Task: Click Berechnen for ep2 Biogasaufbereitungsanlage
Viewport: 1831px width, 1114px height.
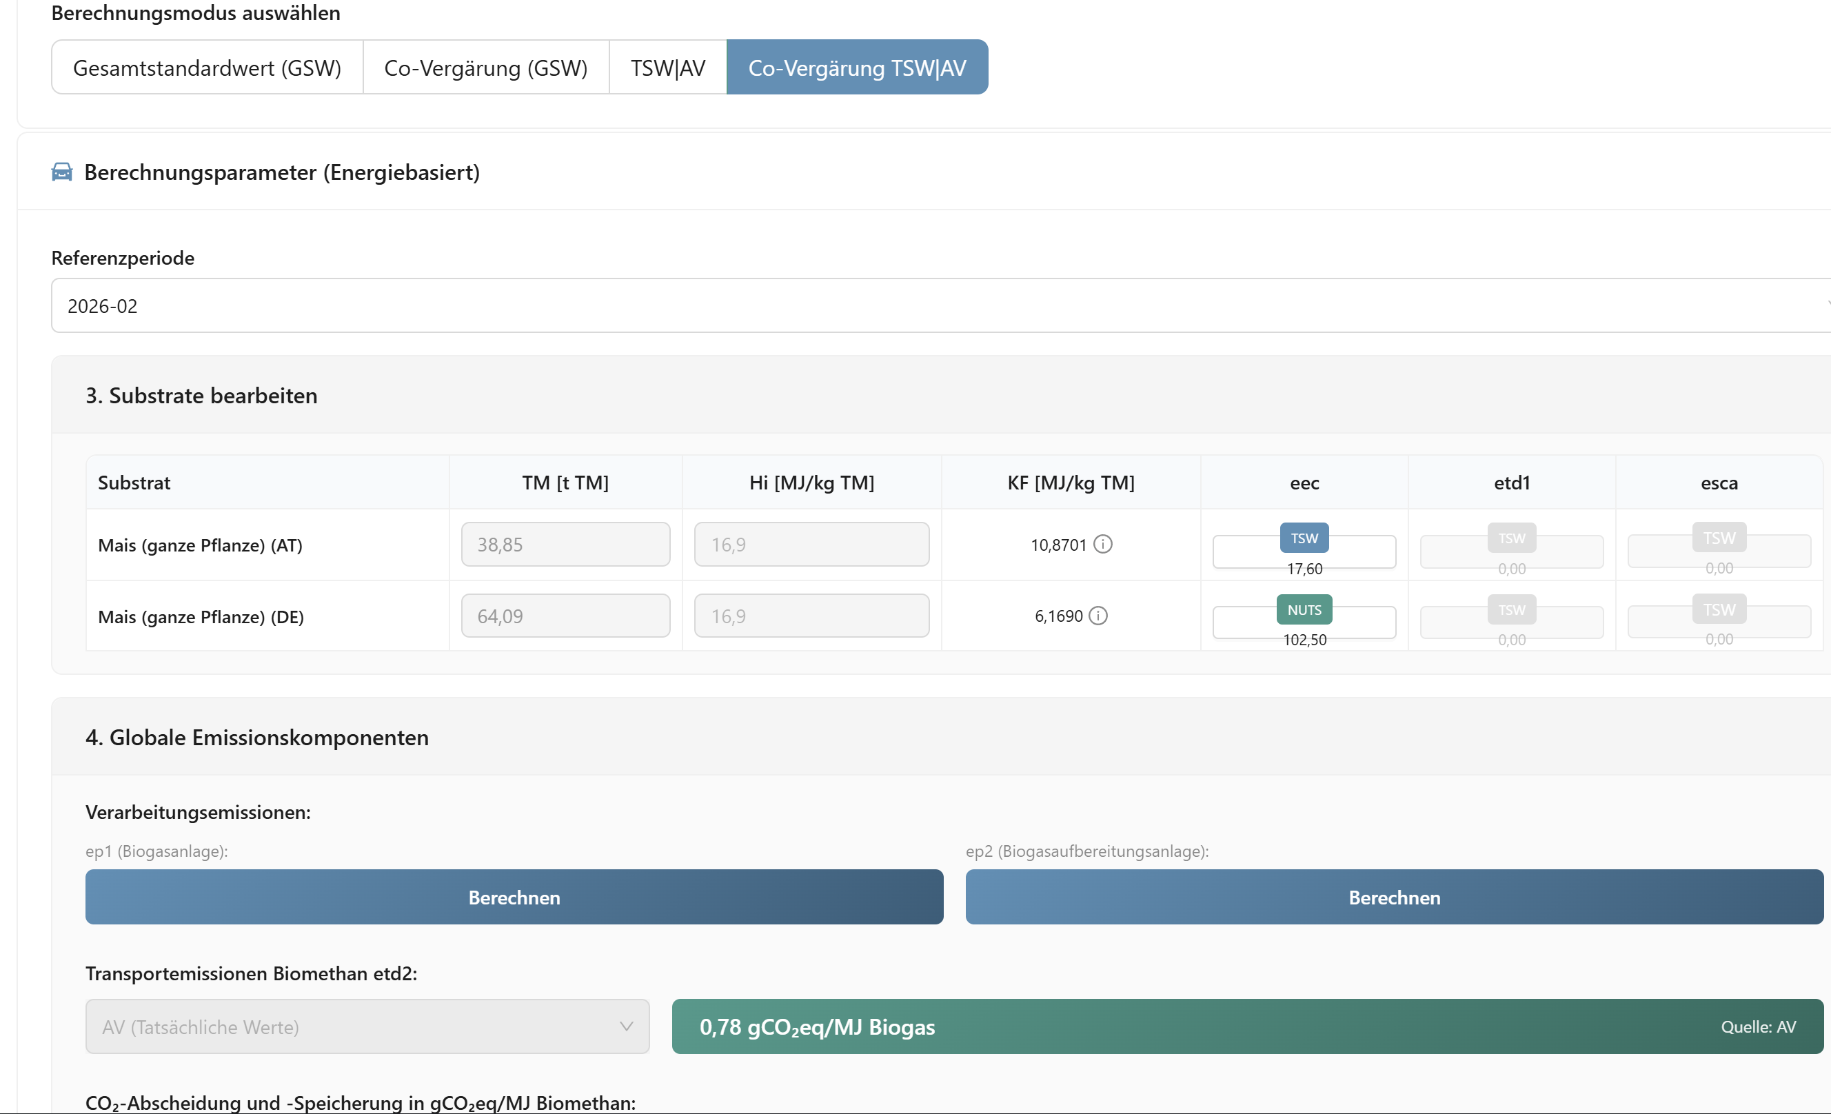Action: click(1394, 897)
